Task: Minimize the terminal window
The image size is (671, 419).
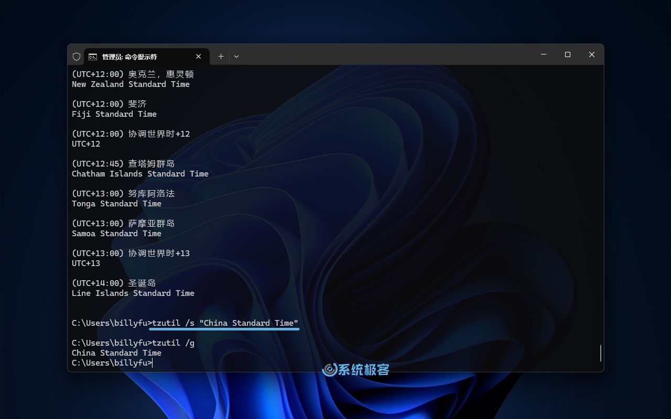Action: 544,54
